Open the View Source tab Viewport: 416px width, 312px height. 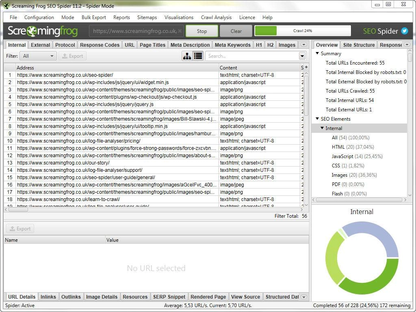pyautogui.click(x=245, y=297)
